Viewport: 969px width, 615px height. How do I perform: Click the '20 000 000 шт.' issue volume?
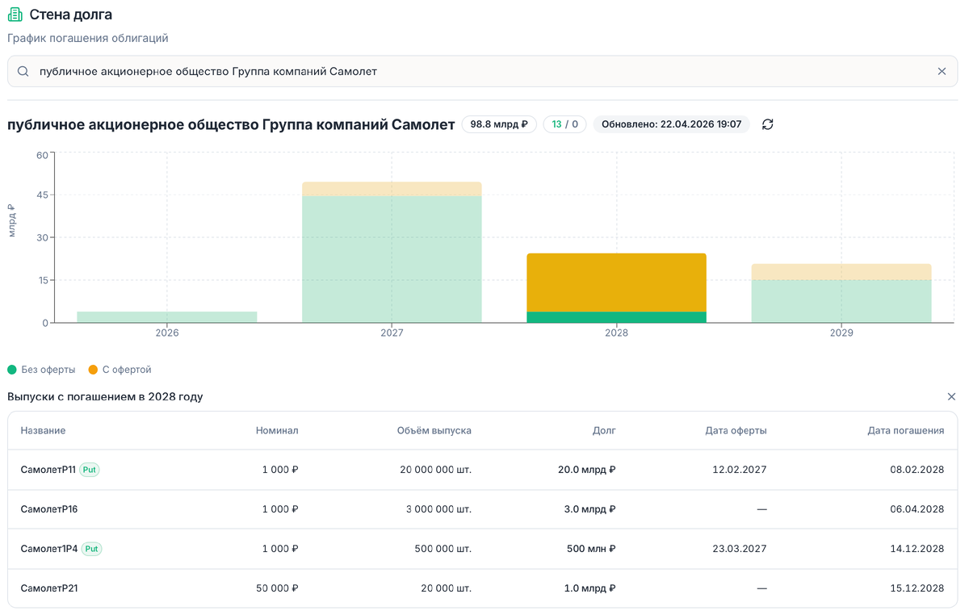pos(436,470)
